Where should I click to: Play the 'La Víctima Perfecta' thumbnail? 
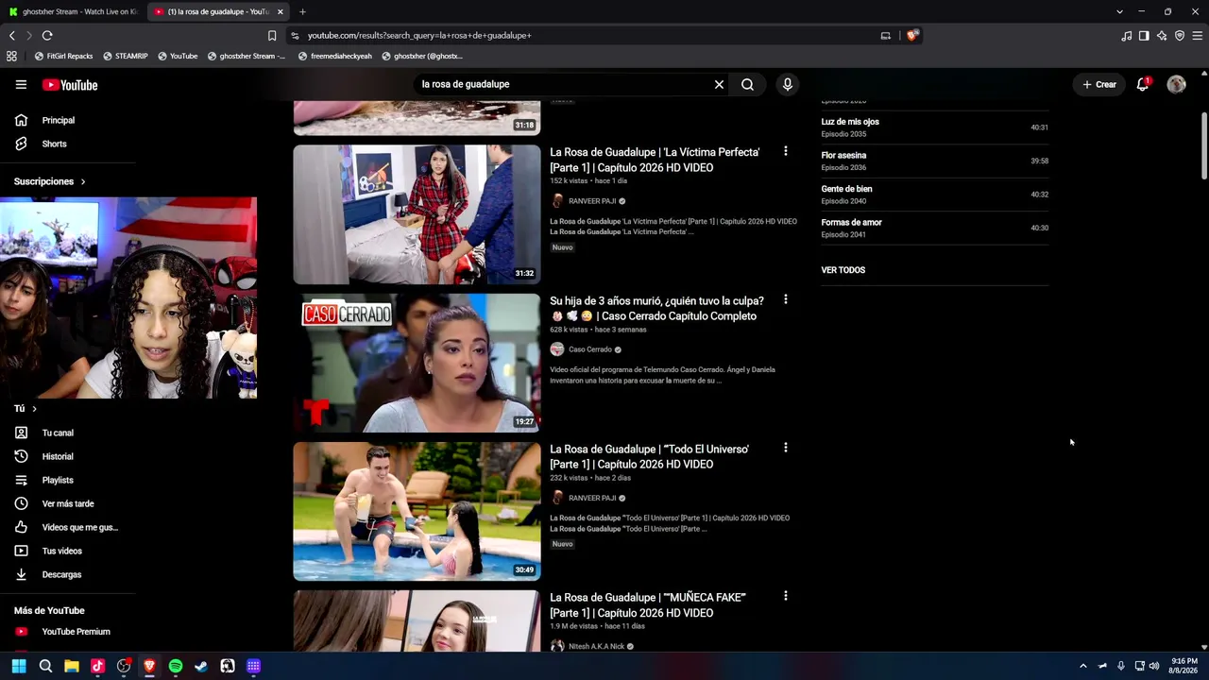pyautogui.click(x=417, y=214)
